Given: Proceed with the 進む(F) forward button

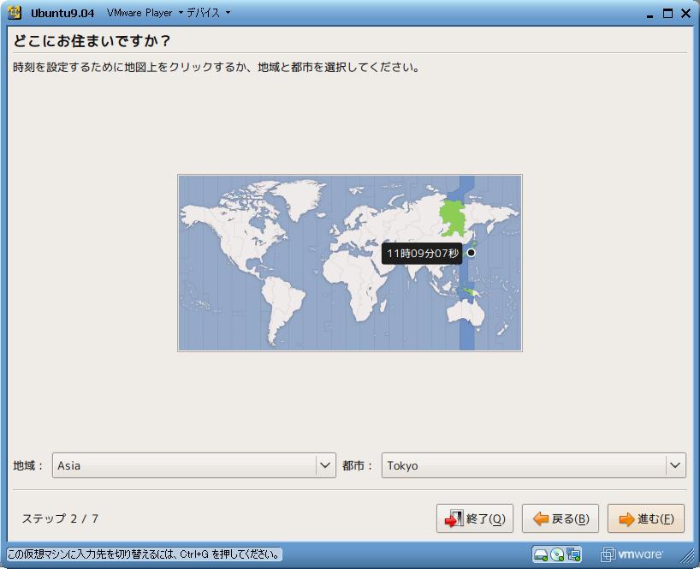Looking at the screenshot, I should coord(645,518).
